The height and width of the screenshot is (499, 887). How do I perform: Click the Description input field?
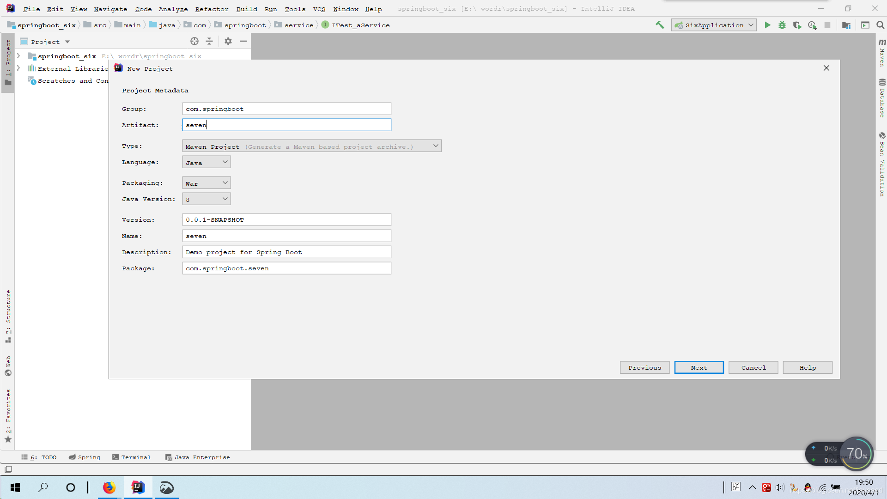pyautogui.click(x=286, y=252)
